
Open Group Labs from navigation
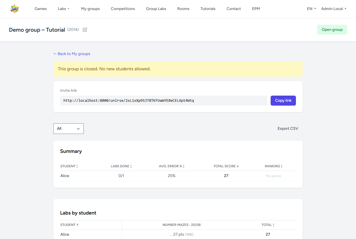[x=156, y=9]
